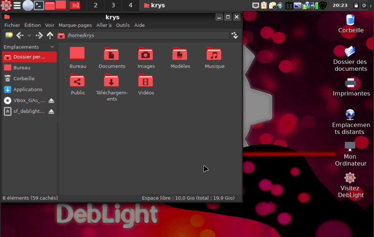Click the screen lock tray button
Screen dimensions: 374x237
coord(356,6)
